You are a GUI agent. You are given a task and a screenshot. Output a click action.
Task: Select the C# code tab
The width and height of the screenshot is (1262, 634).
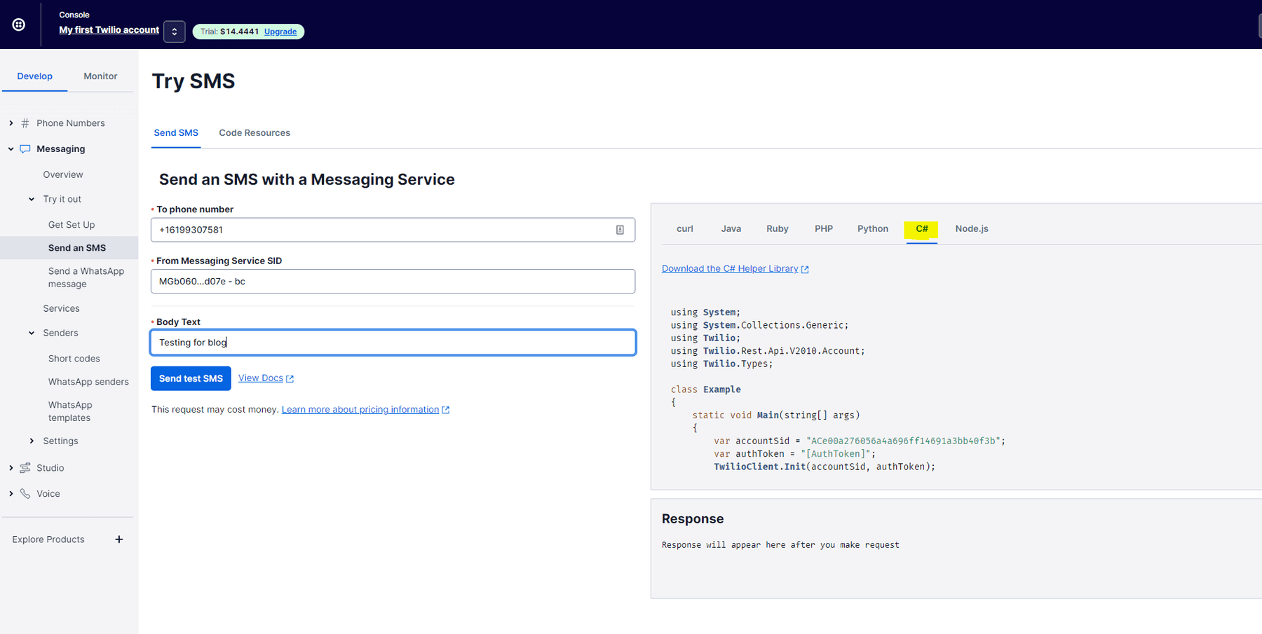pos(921,229)
